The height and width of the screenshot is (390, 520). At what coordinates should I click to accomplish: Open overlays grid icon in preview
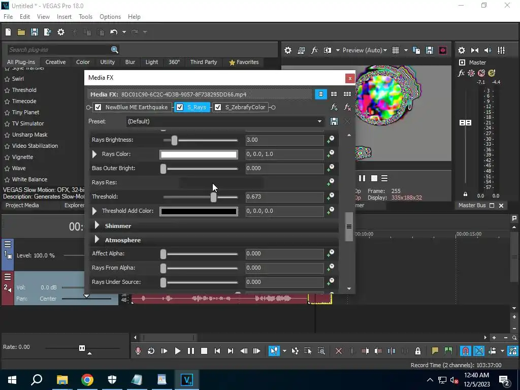click(396, 50)
